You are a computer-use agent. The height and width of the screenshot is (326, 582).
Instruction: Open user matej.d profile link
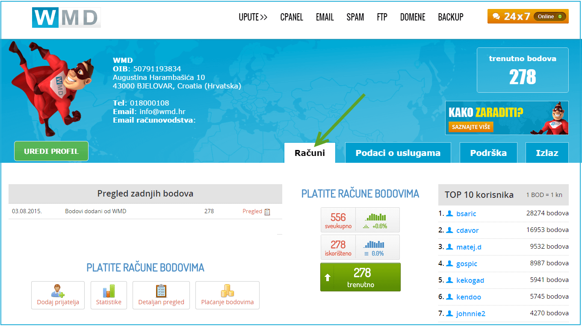[x=469, y=247]
